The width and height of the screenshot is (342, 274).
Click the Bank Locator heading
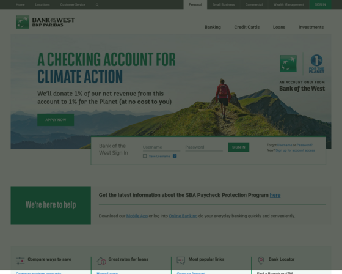(282, 259)
